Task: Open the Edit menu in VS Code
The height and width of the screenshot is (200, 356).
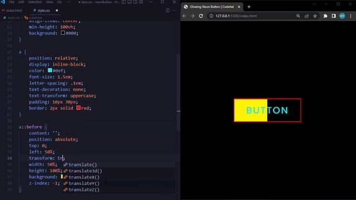Action: 21,2
